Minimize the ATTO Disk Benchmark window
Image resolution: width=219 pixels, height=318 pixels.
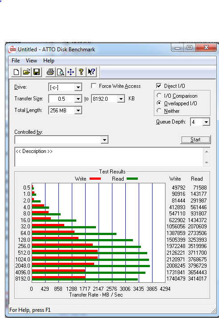178,48
